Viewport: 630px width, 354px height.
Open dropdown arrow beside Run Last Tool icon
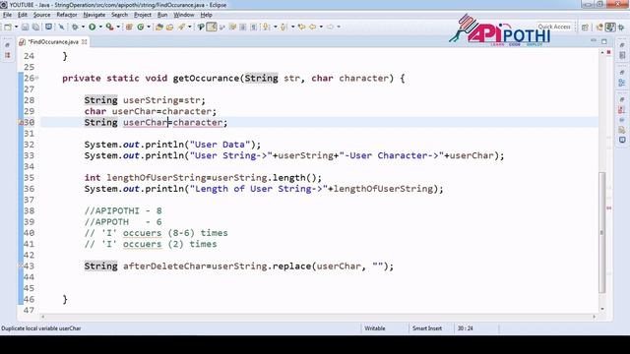click(118, 27)
